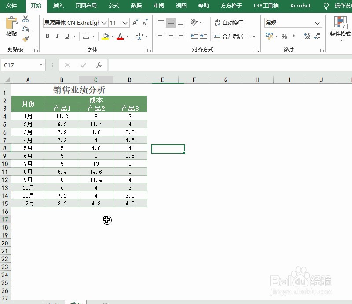The height and width of the screenshot is (304, 352).
Task: Click the red font color A icon
Action: (120, 36)
